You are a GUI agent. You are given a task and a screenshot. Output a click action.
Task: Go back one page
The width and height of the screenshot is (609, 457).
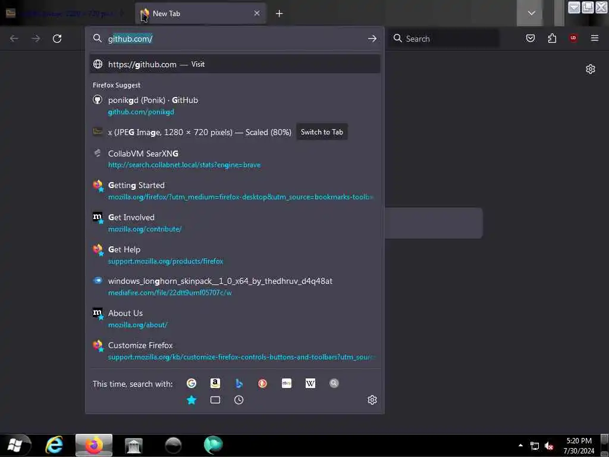tap(14, 39)
